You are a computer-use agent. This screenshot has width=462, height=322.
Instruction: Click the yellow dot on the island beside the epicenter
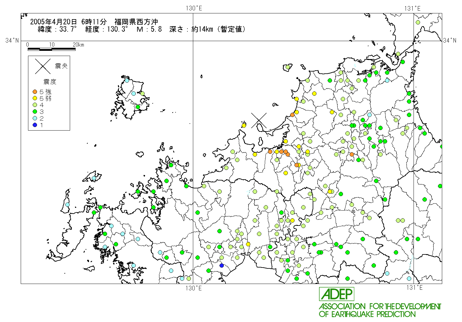coord(244,125)
